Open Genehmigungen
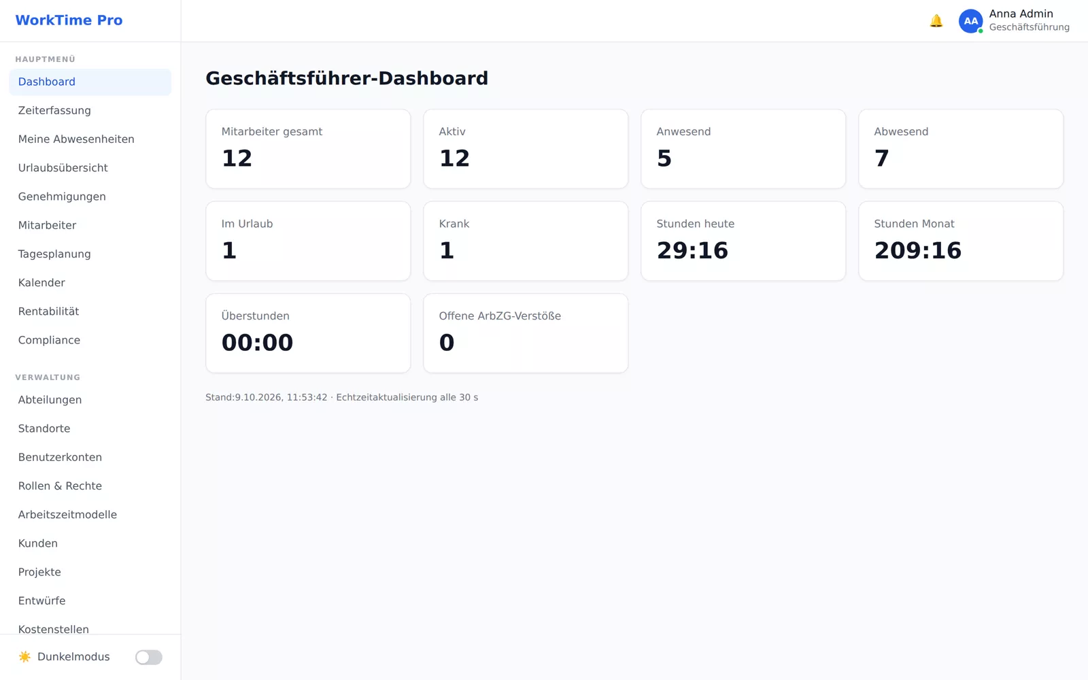Viewport: 1088px width, 680px height. (x=90, y=197)
